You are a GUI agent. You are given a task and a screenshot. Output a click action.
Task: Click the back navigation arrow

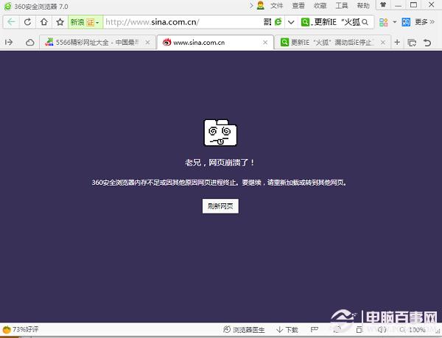pos(11,22)
